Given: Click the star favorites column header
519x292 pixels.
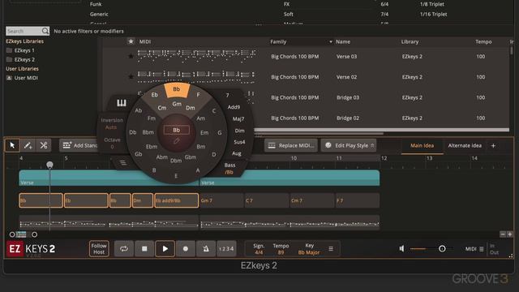Looking at the screenshot, I should pyautogui.click(x=131, y=41).
